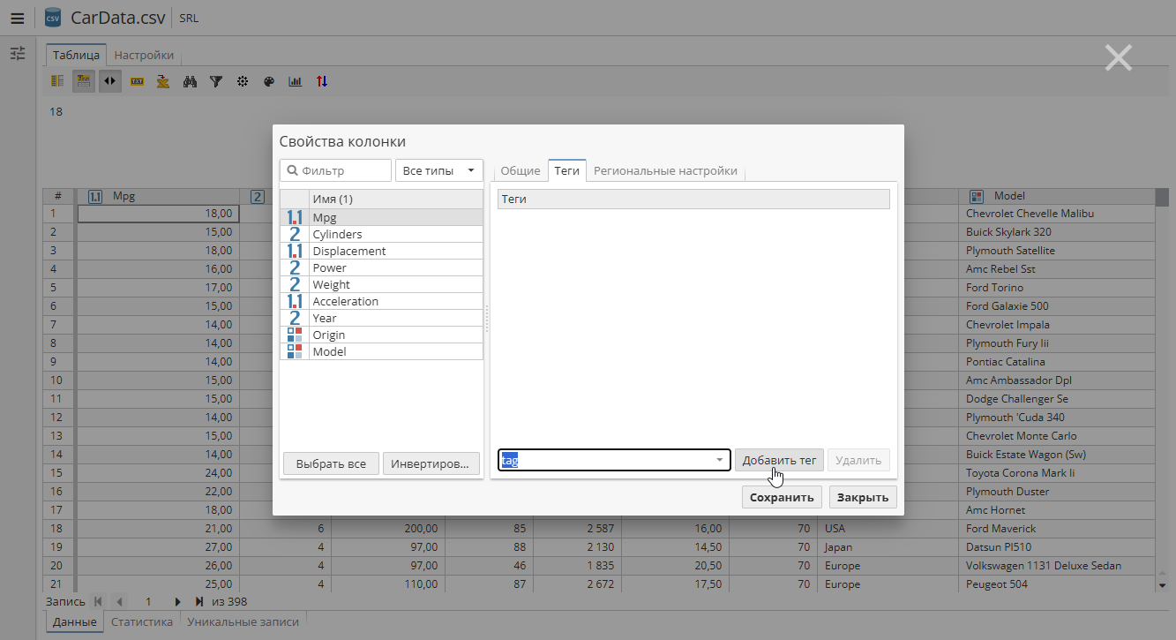Expand the "Все типы" type dropdown

coord(439,170)
